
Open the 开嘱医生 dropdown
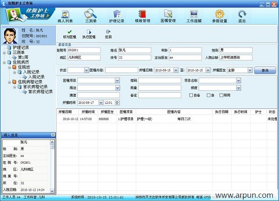click(250, 70)
